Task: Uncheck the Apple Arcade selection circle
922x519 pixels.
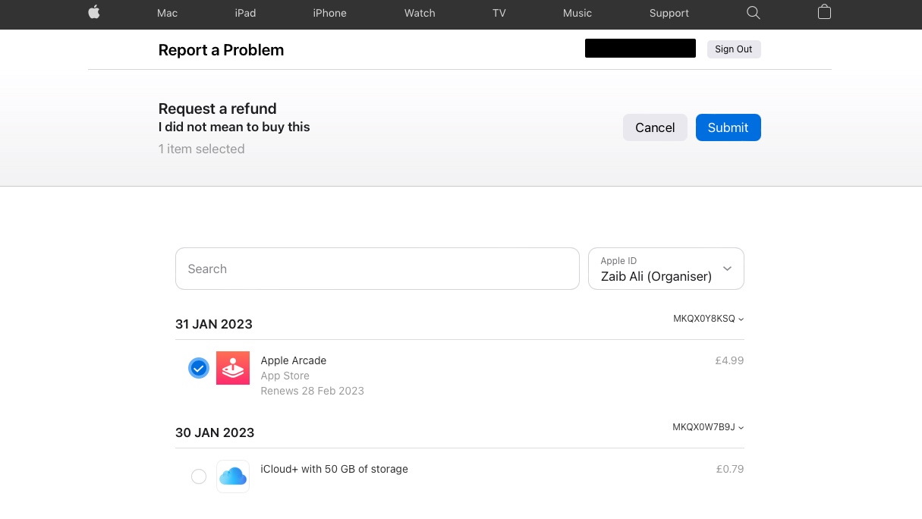Action: click(198, 368)
